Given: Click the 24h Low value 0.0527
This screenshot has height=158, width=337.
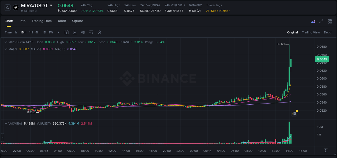Looking at the screenshot, I should click(129, 11).
